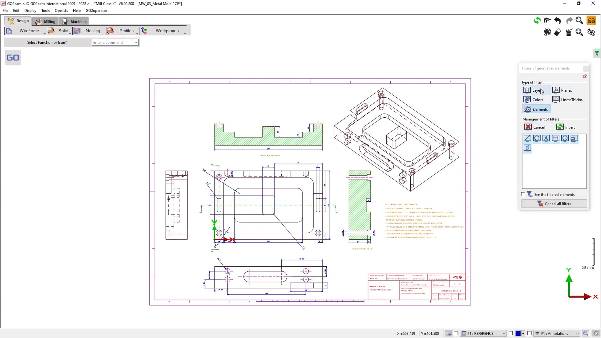Invert the current filters

point(566,127)
